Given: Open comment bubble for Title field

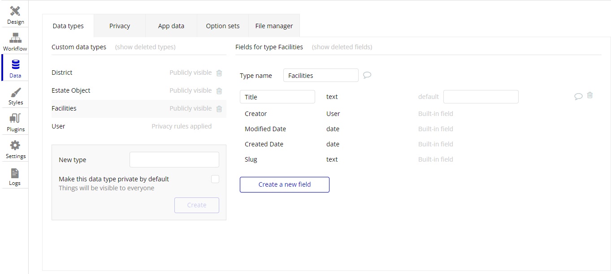Looking at the screenshot, I should 578,96.
